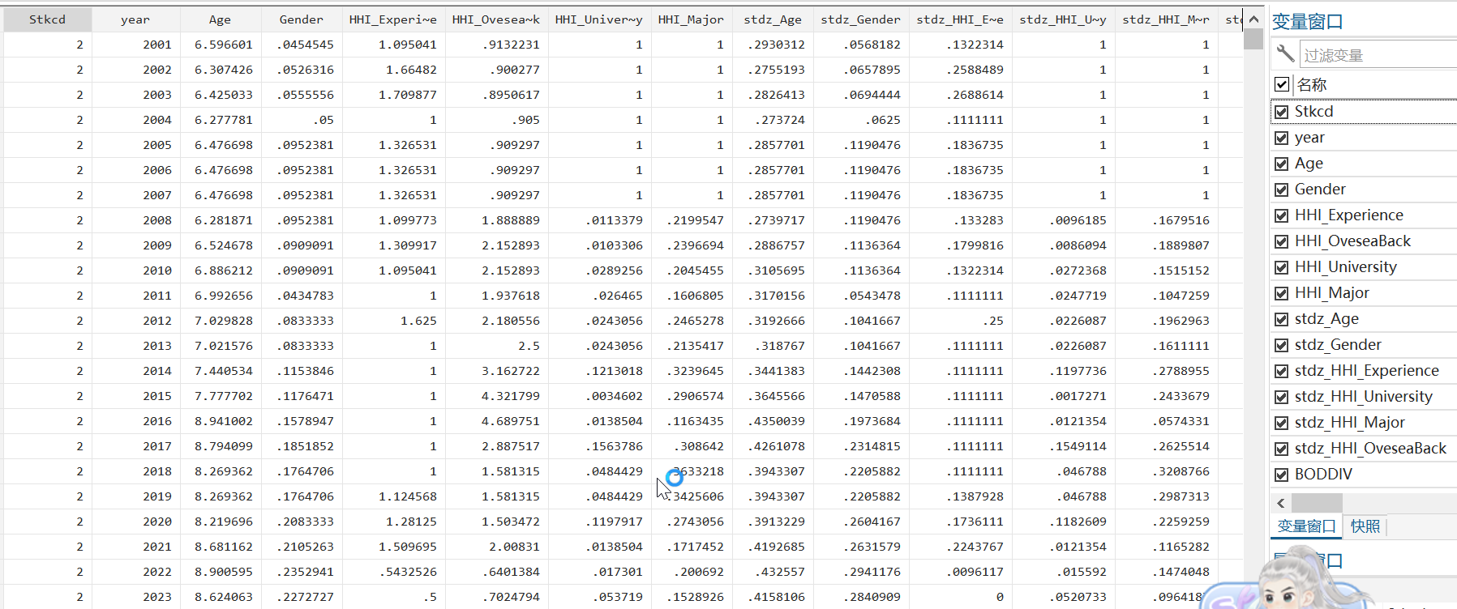Switch to the 变量窗口 tab
Screen dimensions: 1457x609
1306,526
